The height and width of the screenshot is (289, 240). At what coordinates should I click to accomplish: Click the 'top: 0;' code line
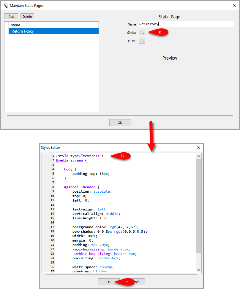tap(79, 196)
